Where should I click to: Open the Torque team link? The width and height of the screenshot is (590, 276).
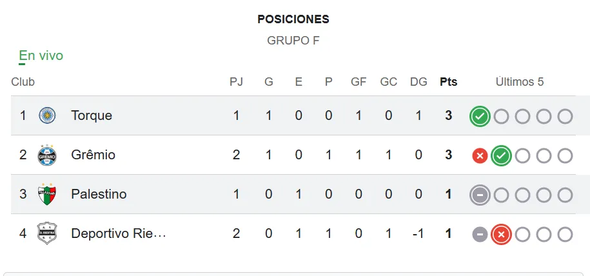[92, 116]
